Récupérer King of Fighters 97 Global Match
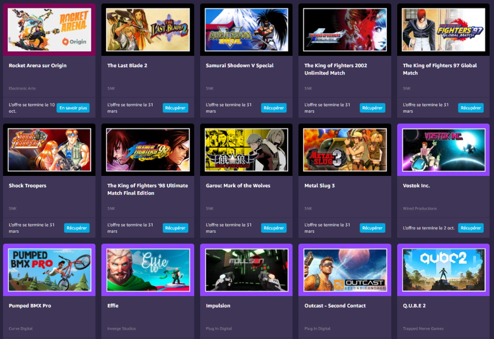494x339 pixels. 471,108
